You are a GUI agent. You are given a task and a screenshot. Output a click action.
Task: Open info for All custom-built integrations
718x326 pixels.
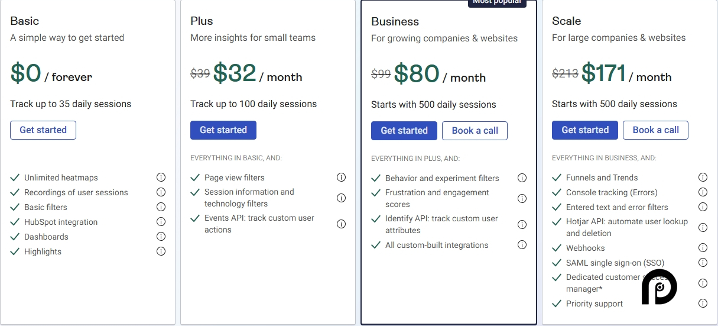coord(522,245)
